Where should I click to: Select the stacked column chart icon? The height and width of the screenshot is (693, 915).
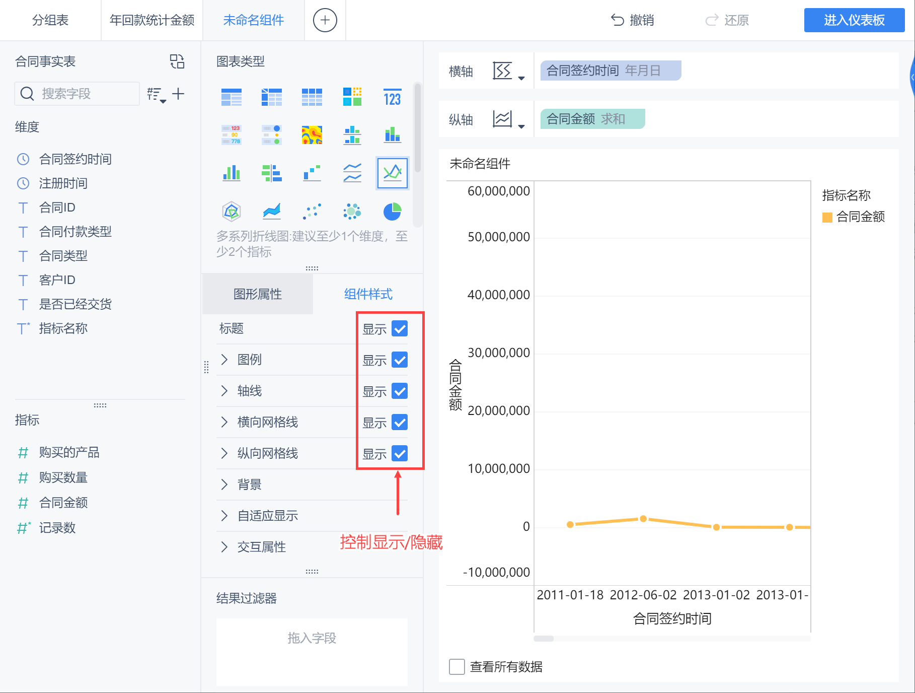[x=392, y=135]
